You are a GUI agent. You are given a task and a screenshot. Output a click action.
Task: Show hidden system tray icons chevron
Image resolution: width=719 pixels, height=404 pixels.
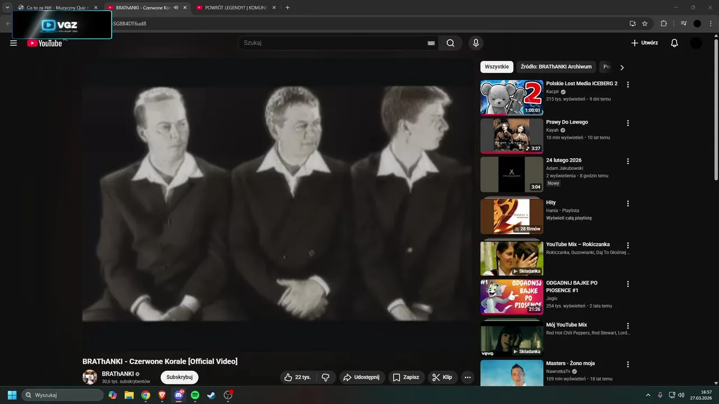pyautogui.click(x=648, y=395)
